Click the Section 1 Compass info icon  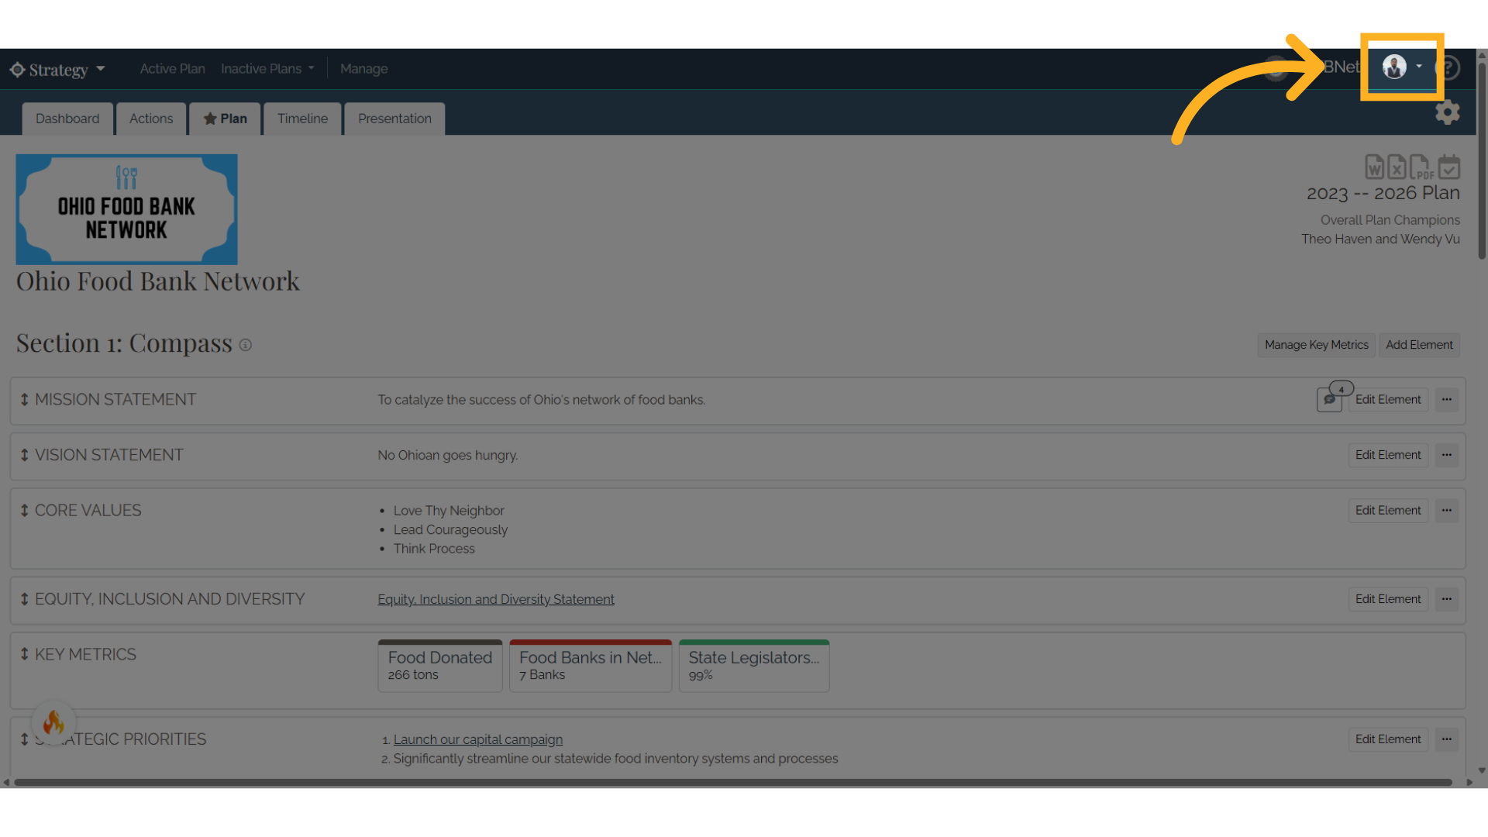point(245,345)
